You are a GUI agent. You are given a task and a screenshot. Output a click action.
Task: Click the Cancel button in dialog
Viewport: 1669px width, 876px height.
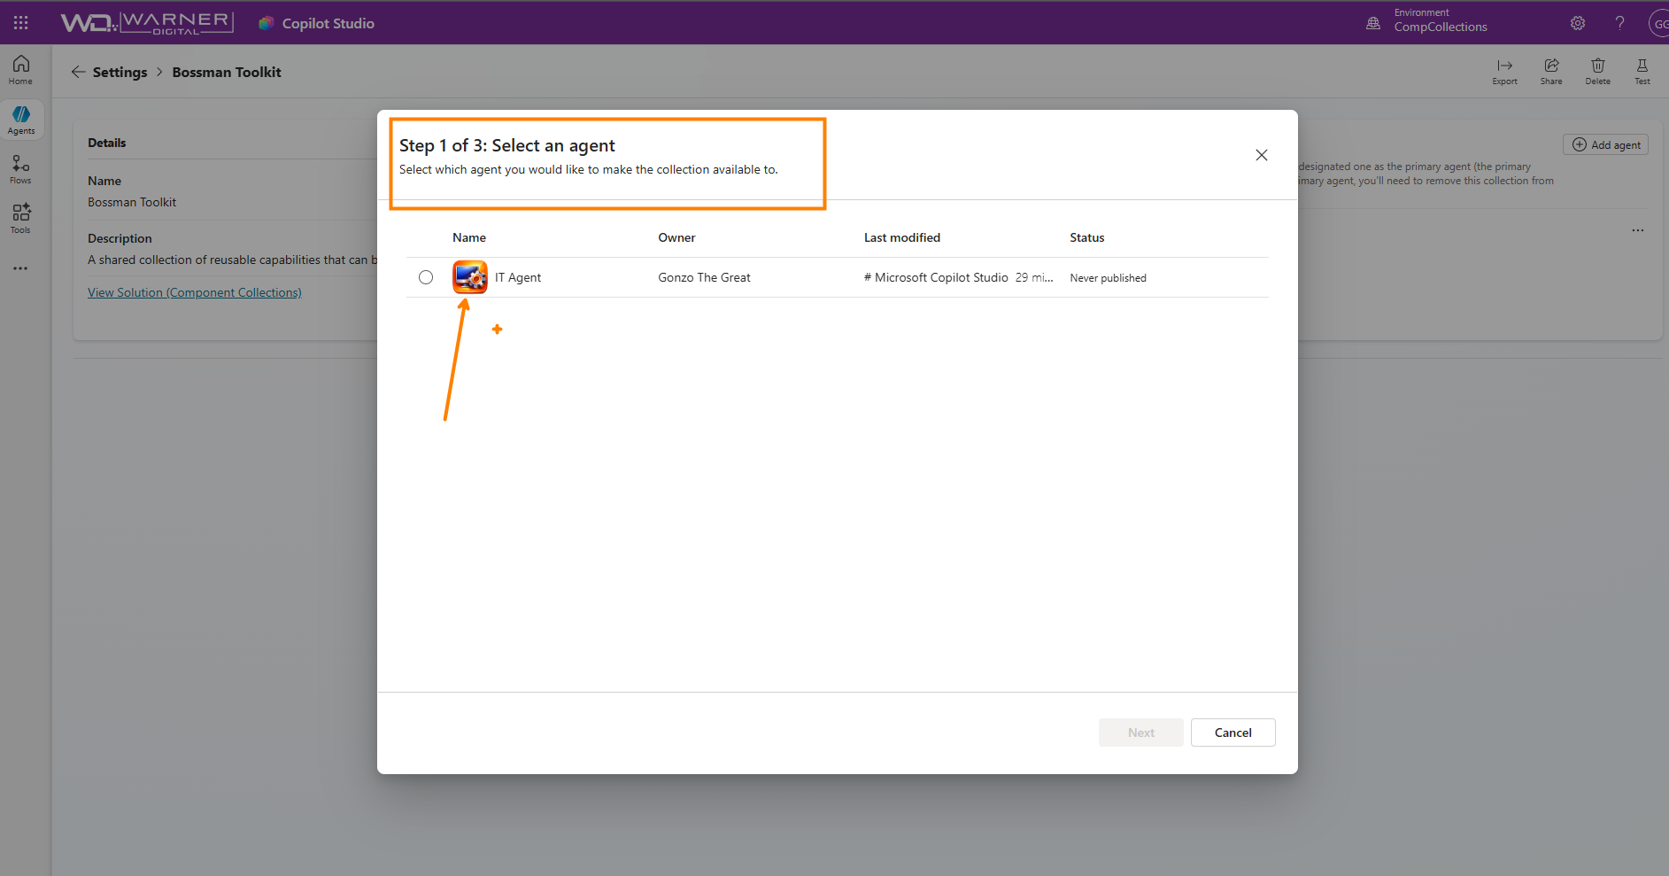point(1232,733)
